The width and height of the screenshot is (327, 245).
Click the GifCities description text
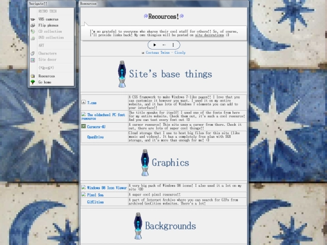click(x=183, y=201)
